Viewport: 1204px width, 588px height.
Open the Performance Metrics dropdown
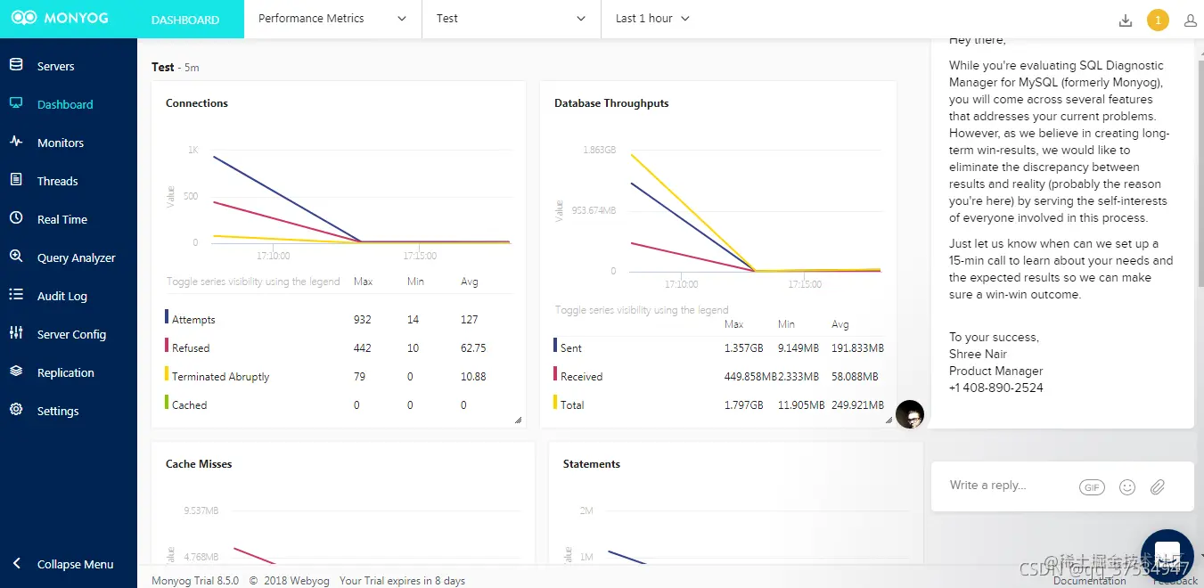coord(332,19)
